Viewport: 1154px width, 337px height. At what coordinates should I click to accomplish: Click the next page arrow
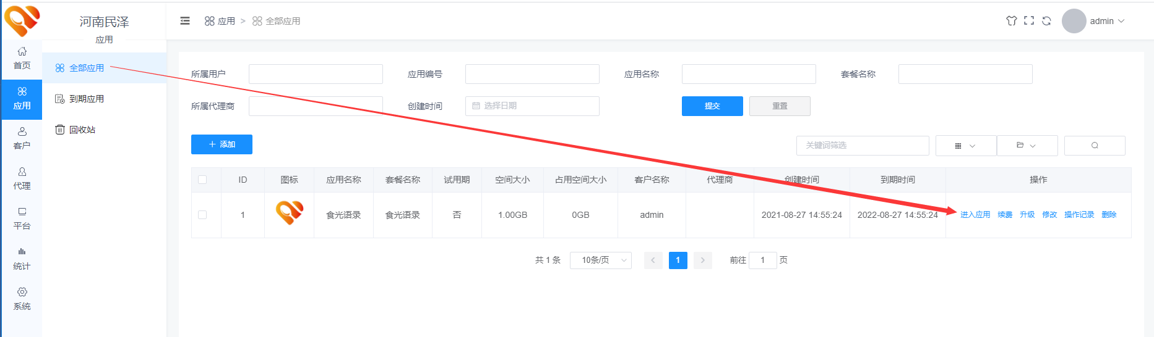click(702, 260)
